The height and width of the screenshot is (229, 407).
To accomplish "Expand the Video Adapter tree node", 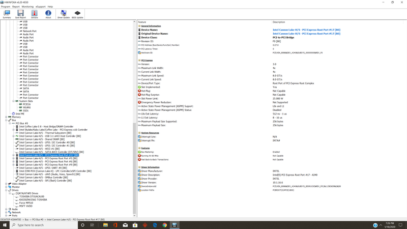I will [x=7, y=184].
